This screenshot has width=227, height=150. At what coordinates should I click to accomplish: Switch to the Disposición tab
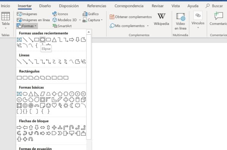coord(69,6)
